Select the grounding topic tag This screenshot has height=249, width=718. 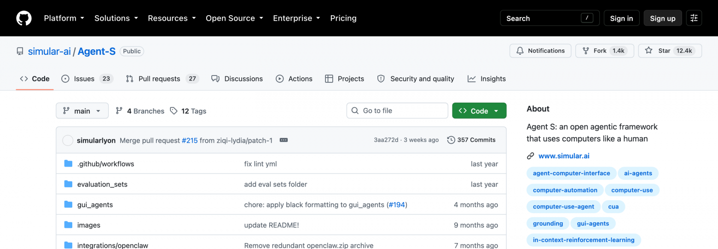548,223
